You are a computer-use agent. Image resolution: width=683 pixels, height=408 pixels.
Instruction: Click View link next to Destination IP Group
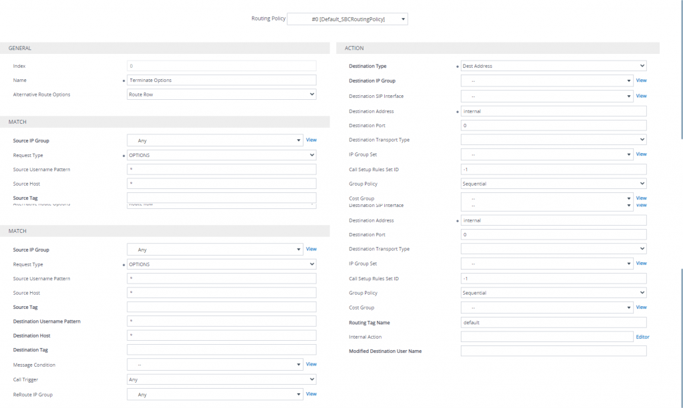click(x=641, y=81)
